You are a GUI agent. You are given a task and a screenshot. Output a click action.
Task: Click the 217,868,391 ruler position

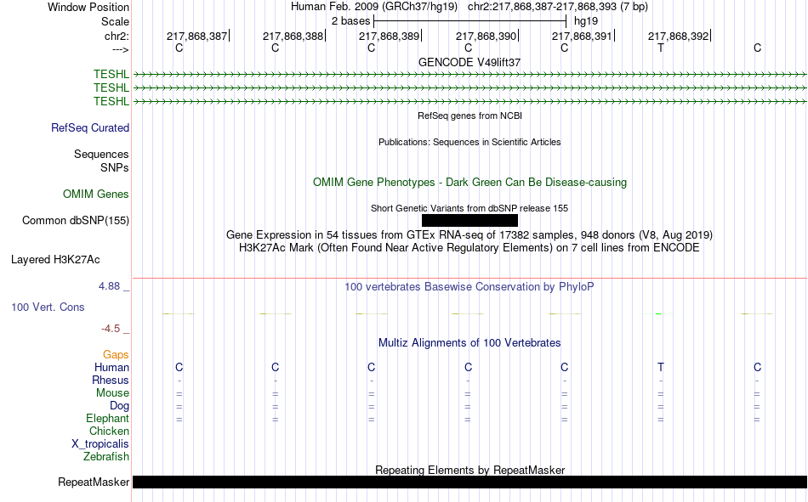point(582,36)
